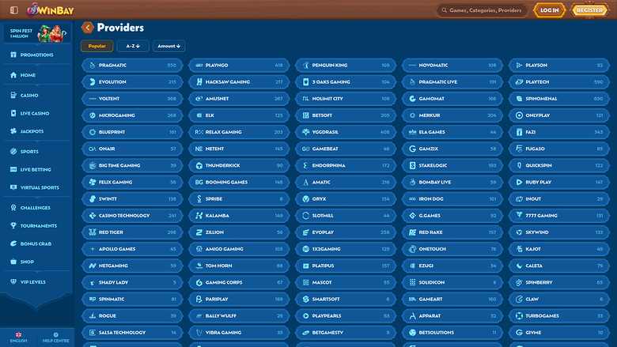617x347 pixels.
Task: Open the Spin Fest 1 Million banner
Action: [37, 33]
